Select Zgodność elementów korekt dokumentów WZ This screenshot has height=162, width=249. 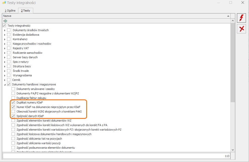pos(44,121)
